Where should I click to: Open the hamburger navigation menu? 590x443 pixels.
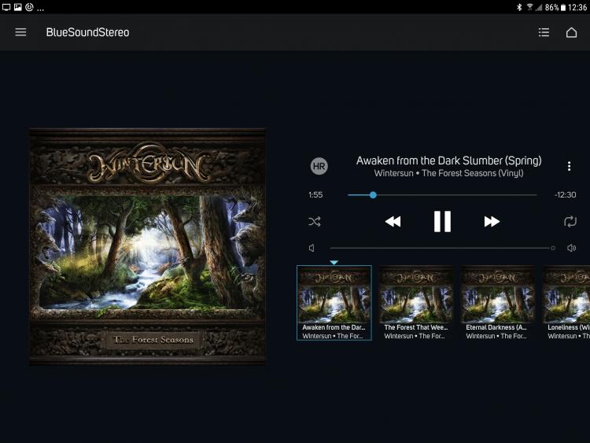tap(20, 32)
